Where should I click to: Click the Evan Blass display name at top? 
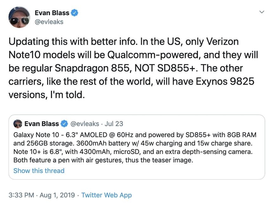(x=52, y=13)
